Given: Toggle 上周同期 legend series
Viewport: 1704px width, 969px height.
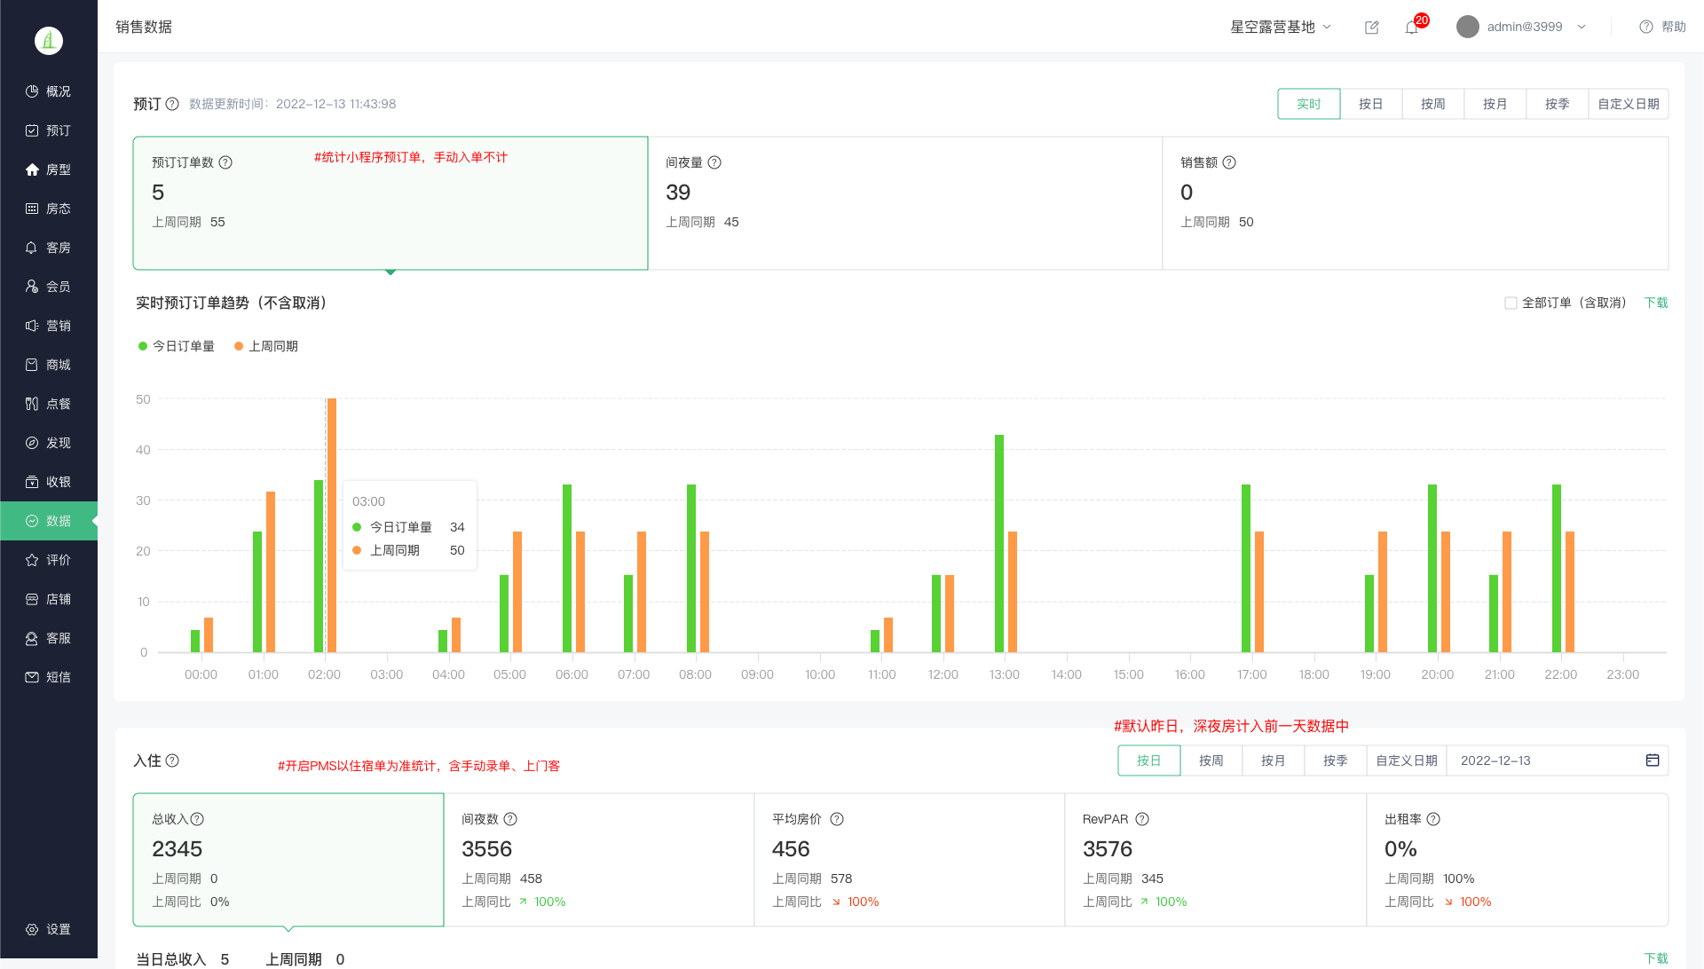Looking at the screenshot, I should (x=266, y=346).
